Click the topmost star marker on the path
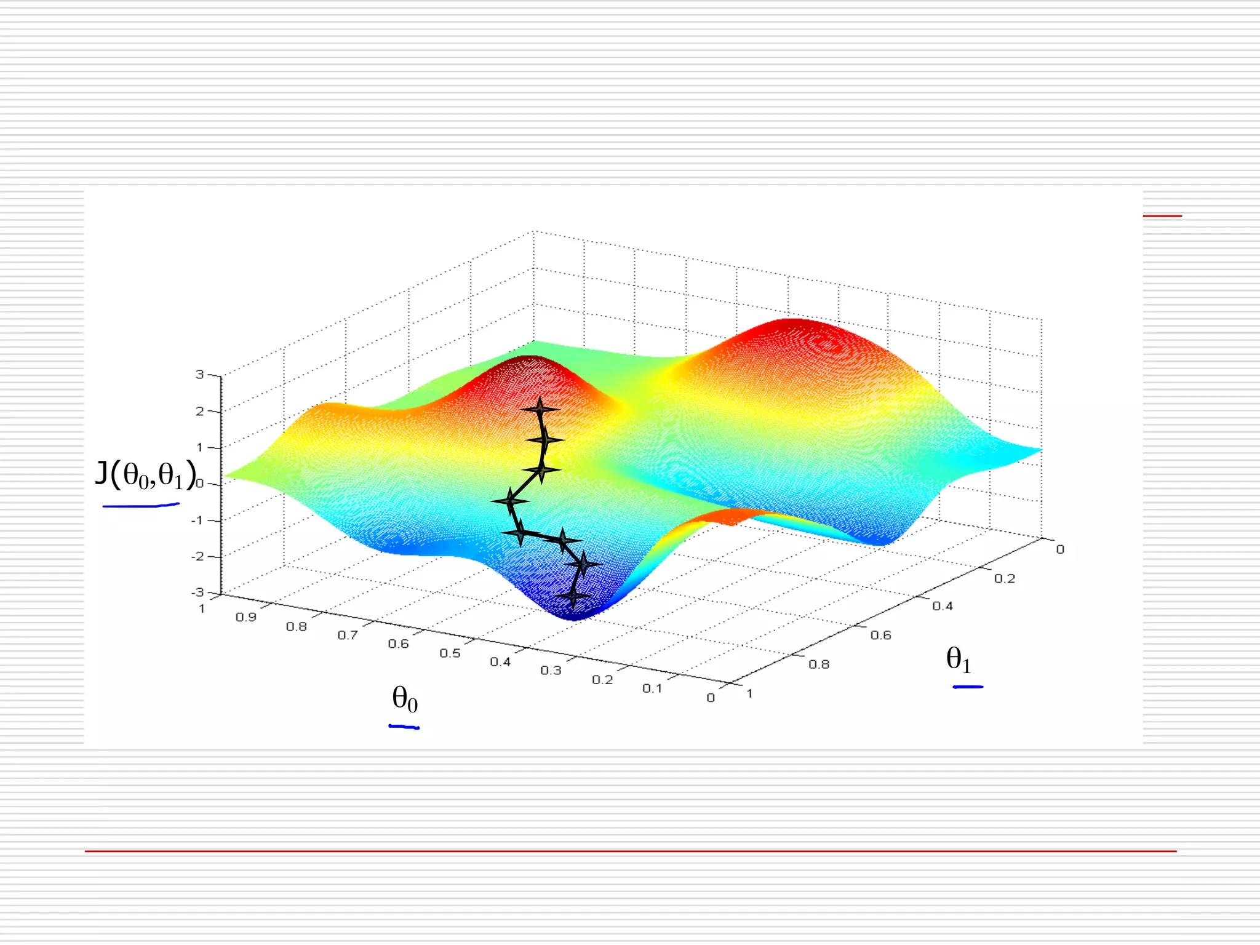Screen dimensions: 1260x945 click(x=540, y=409)
